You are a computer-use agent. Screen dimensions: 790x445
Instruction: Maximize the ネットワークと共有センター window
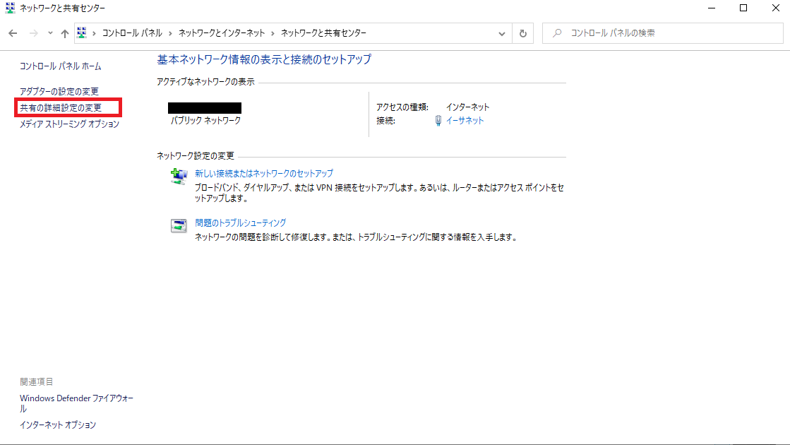(743, 8)
